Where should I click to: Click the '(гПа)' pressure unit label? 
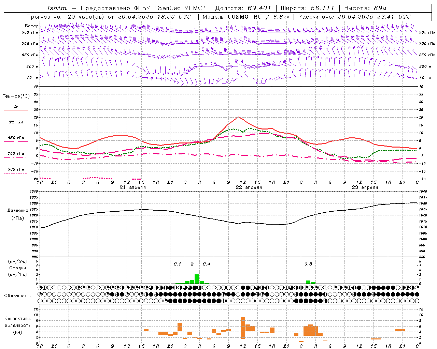click(x=18, y=218)
